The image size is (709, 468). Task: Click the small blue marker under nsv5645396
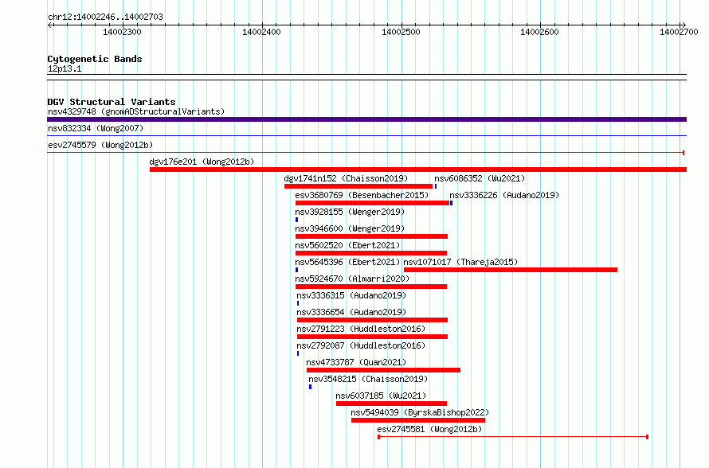(x=296, y=270)
